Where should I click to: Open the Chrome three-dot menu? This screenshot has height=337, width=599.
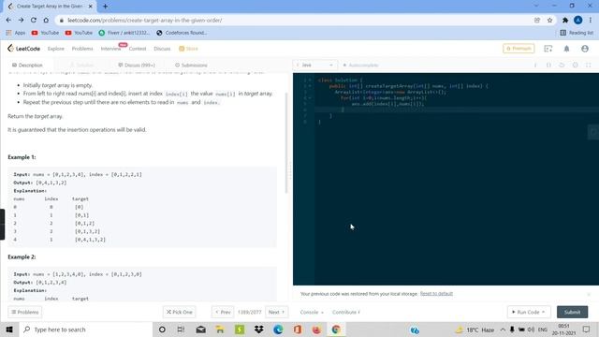coord(591,21)
